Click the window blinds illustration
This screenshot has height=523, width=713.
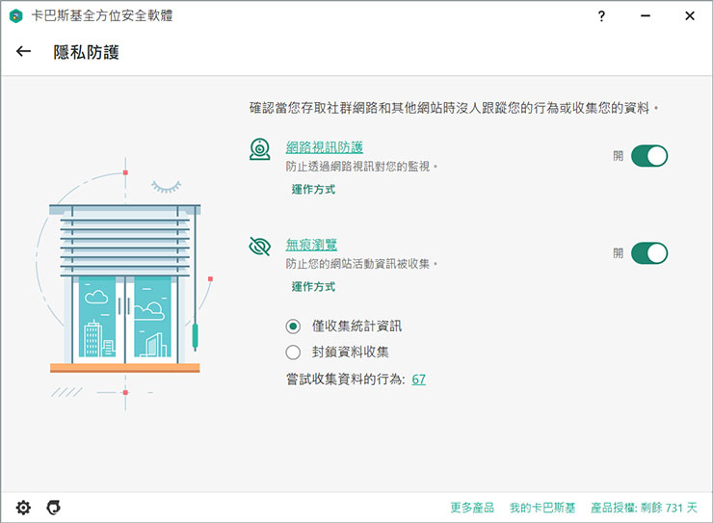click(125, 284)
